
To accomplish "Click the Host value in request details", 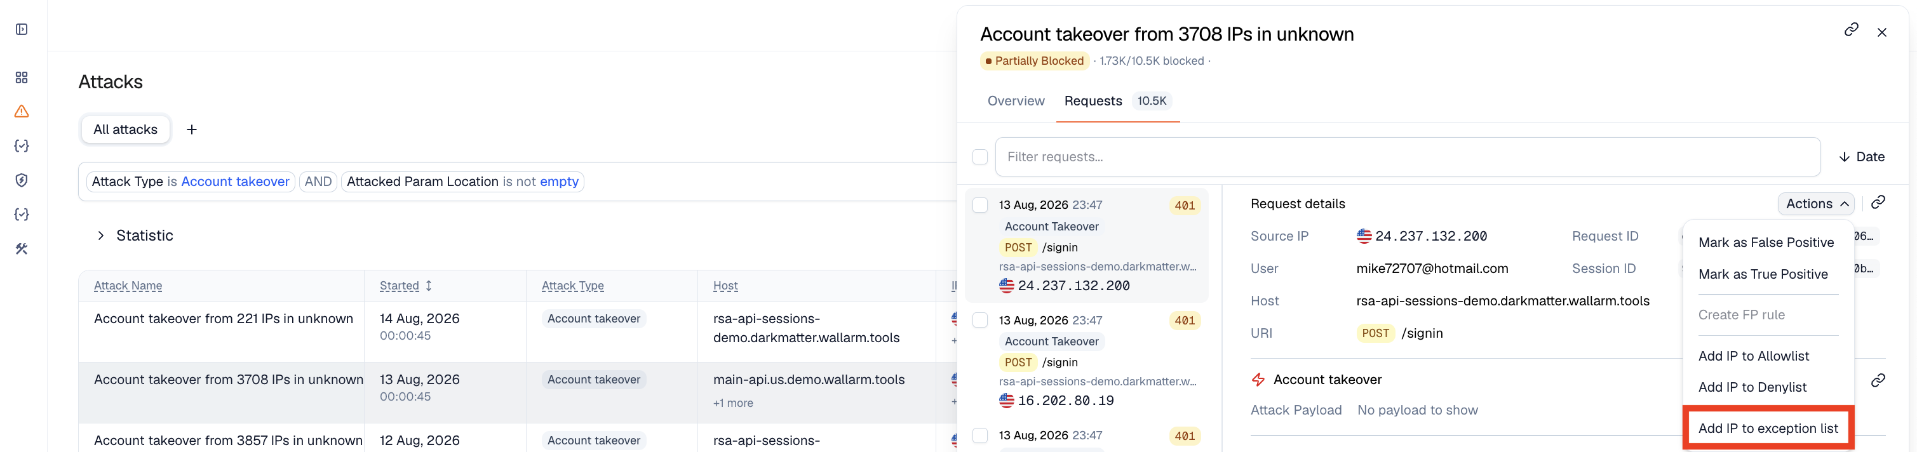I will click(x=1502, y=301).
